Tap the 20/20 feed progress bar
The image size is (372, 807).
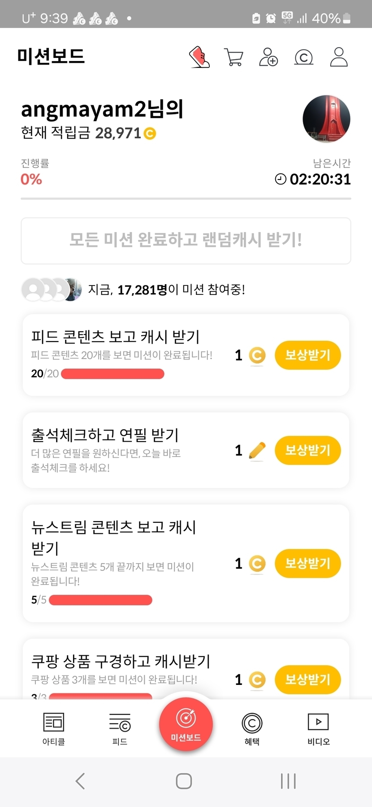tap(112, 374)
